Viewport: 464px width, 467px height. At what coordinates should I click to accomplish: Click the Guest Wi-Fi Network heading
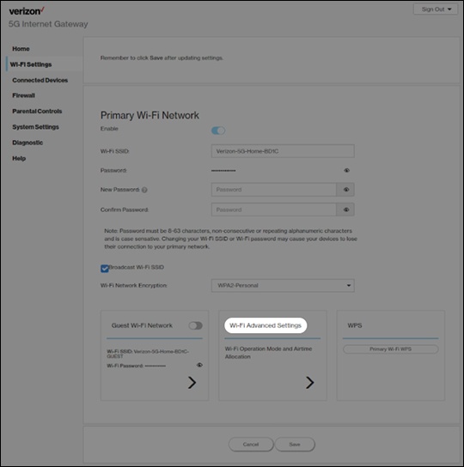coord(142,325)
